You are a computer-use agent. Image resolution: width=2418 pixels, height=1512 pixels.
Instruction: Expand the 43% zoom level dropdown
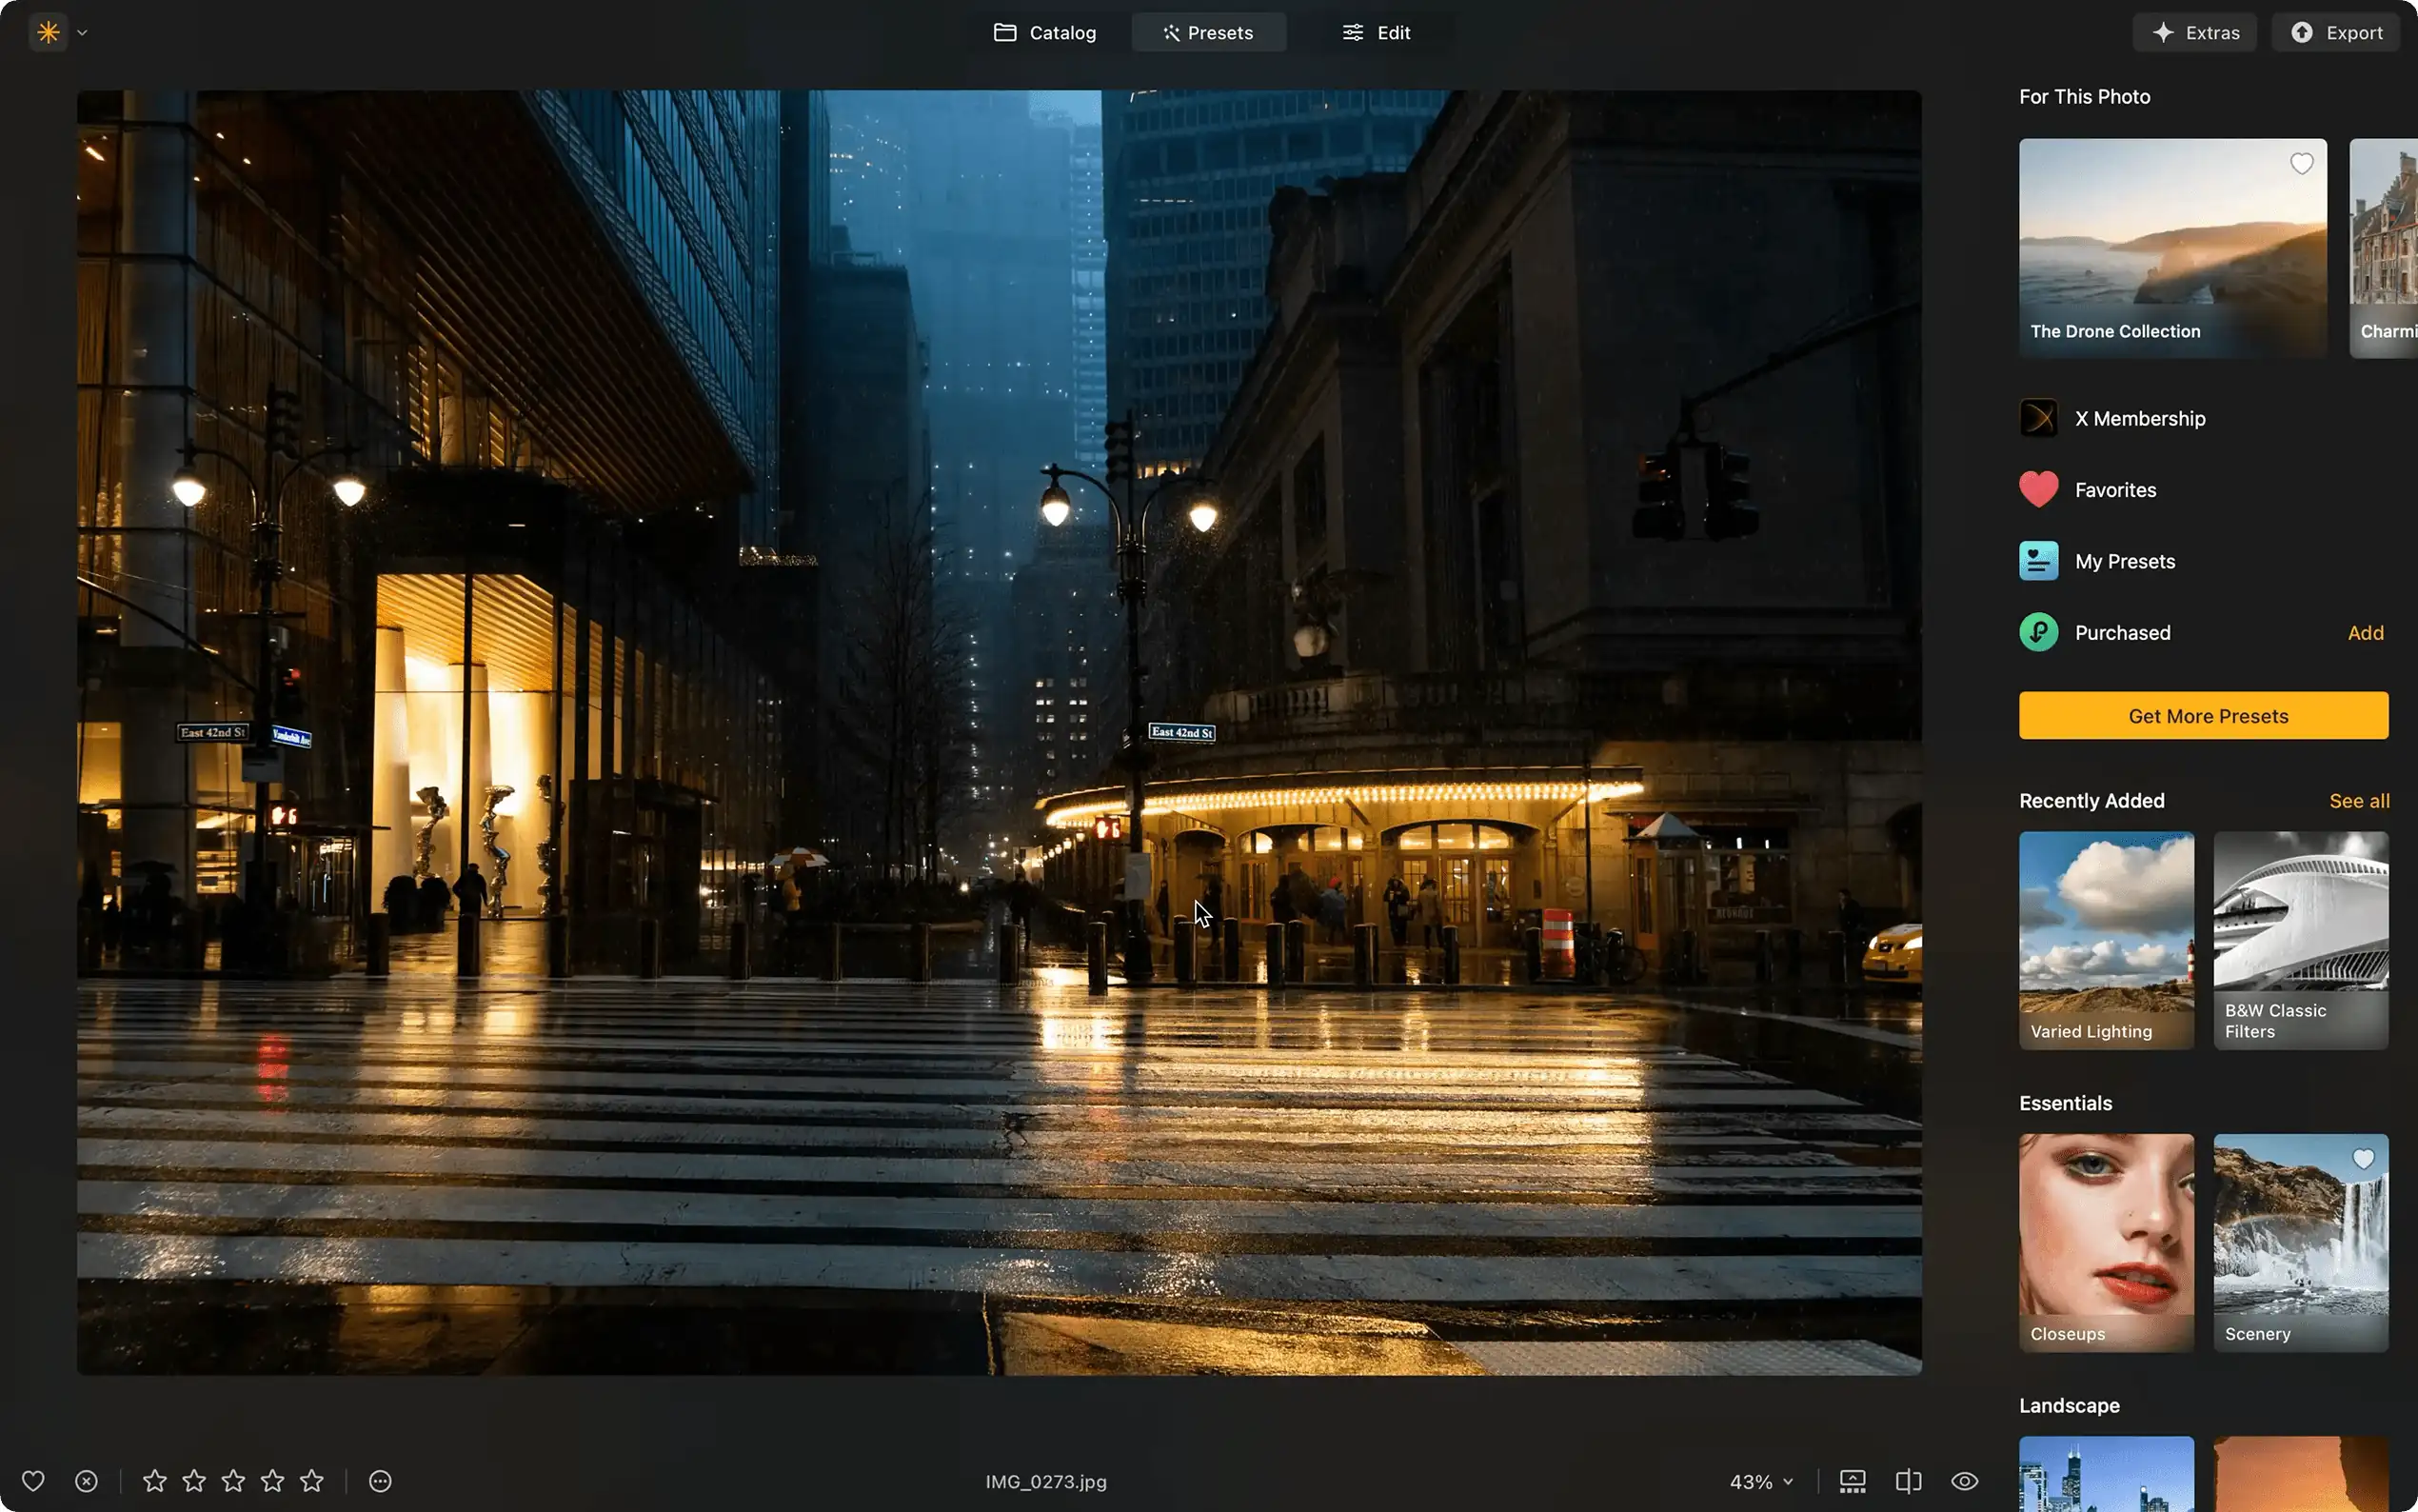1761,1482
